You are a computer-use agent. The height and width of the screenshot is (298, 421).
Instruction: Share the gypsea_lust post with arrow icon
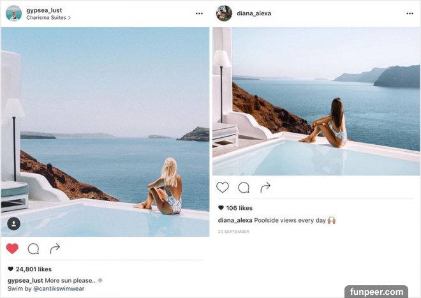[55, 249]
